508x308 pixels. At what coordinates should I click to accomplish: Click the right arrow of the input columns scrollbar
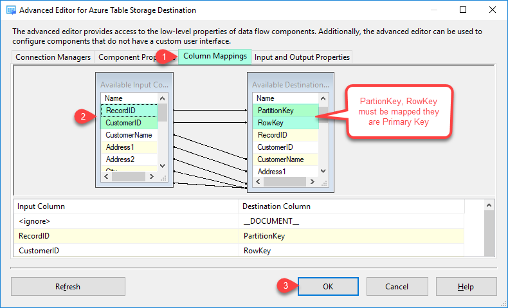tap(151, 177)
